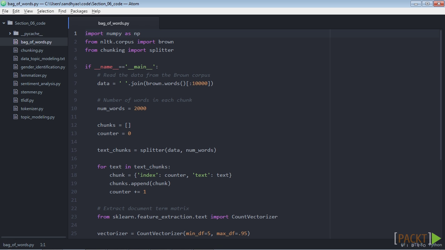Expand the __pycache__ folder arrow

10,33
